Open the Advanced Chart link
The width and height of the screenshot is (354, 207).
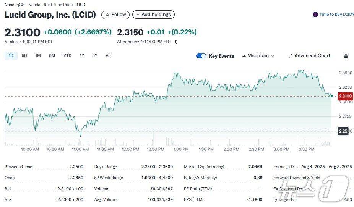tap(312, 56)
